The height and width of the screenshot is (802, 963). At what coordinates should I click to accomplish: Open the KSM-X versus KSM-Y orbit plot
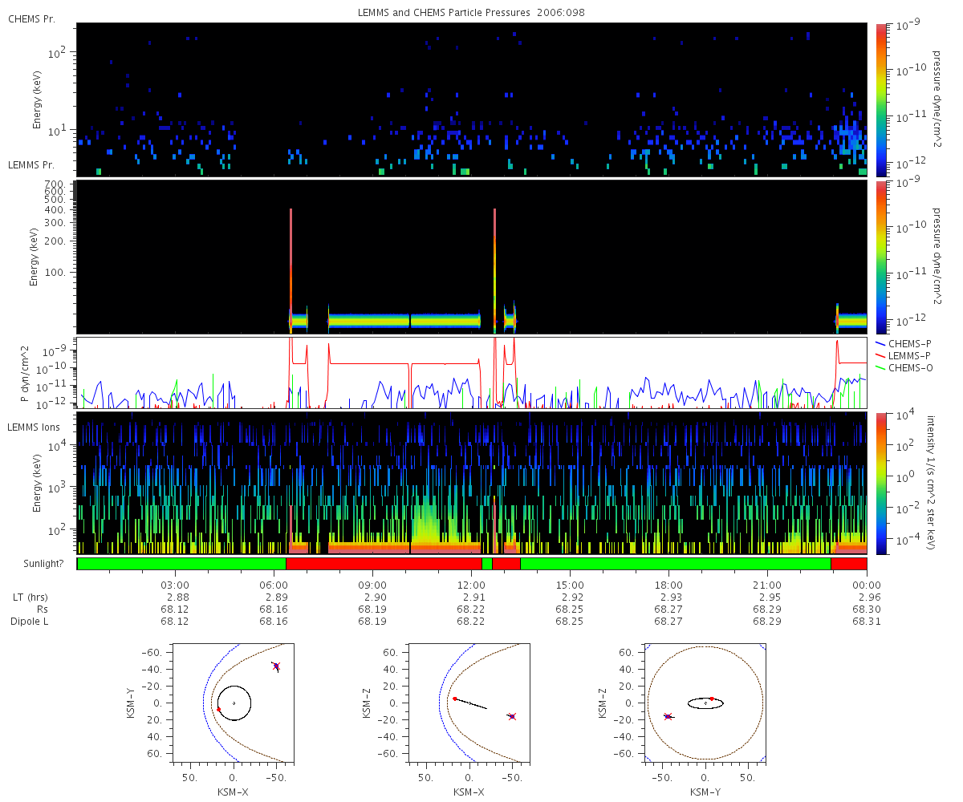[234, 703]
